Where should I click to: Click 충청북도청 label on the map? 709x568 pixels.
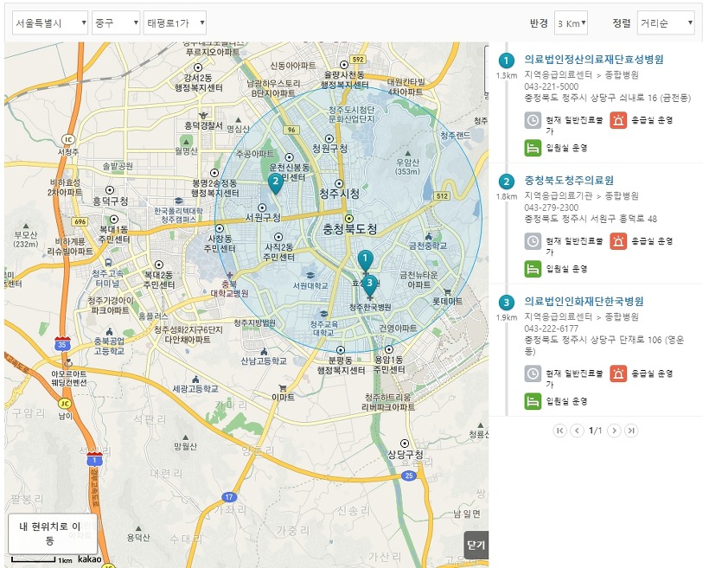tap(350, 229)
